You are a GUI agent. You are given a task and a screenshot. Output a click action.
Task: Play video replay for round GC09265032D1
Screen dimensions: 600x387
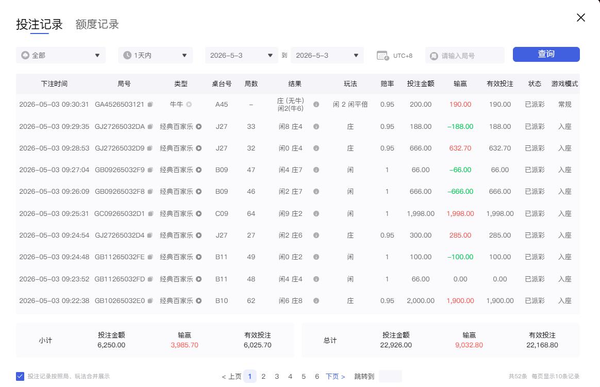[x=198, y=213]
